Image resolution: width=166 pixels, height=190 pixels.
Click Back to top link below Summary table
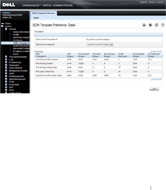click(156, 80)
